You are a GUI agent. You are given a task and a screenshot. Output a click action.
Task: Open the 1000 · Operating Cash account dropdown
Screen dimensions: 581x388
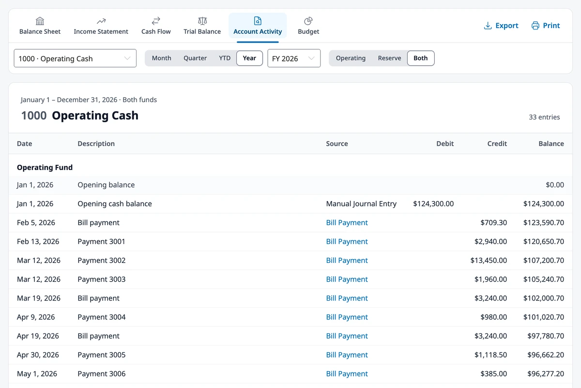click(x=75, y=58)
